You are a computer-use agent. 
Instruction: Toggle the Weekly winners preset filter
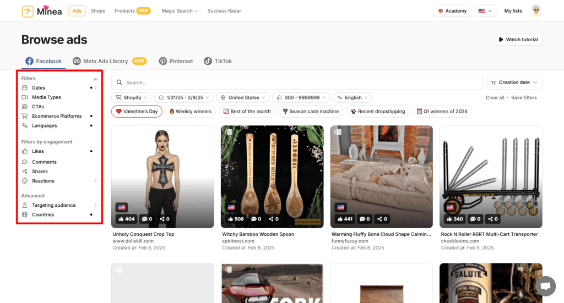tap(190, 111)
